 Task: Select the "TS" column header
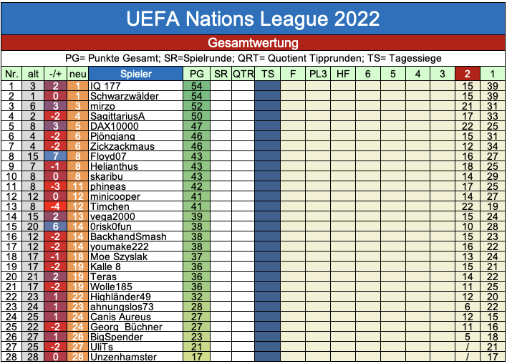267,75
